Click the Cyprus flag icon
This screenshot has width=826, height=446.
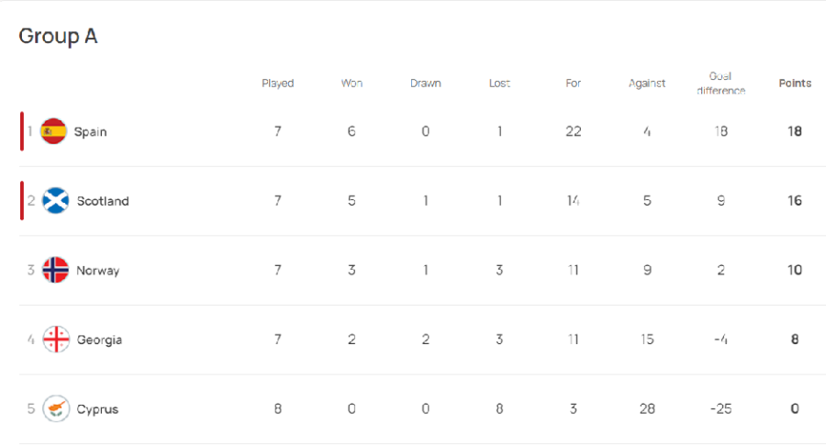click(56, 408)
